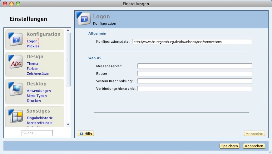Open Zeichensätze font settings
This screenshot has height=154, width=272.
pos(37,74)
